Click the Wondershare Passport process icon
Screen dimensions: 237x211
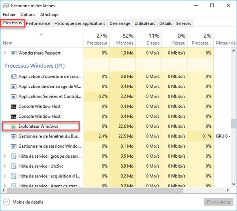click(x=13, y=53)
